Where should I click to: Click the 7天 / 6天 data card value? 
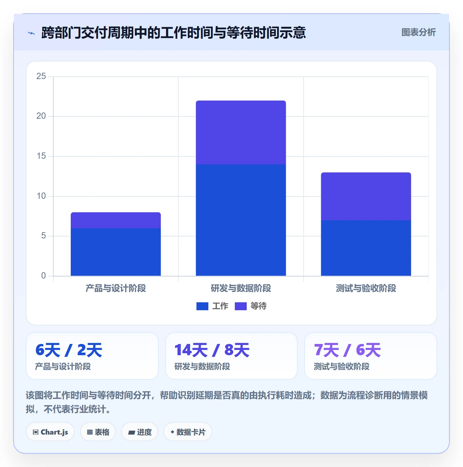click(347, 350)
